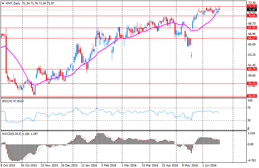
Task: Click the RSI 70 overbought level label
Action: (x=249, y=108)
